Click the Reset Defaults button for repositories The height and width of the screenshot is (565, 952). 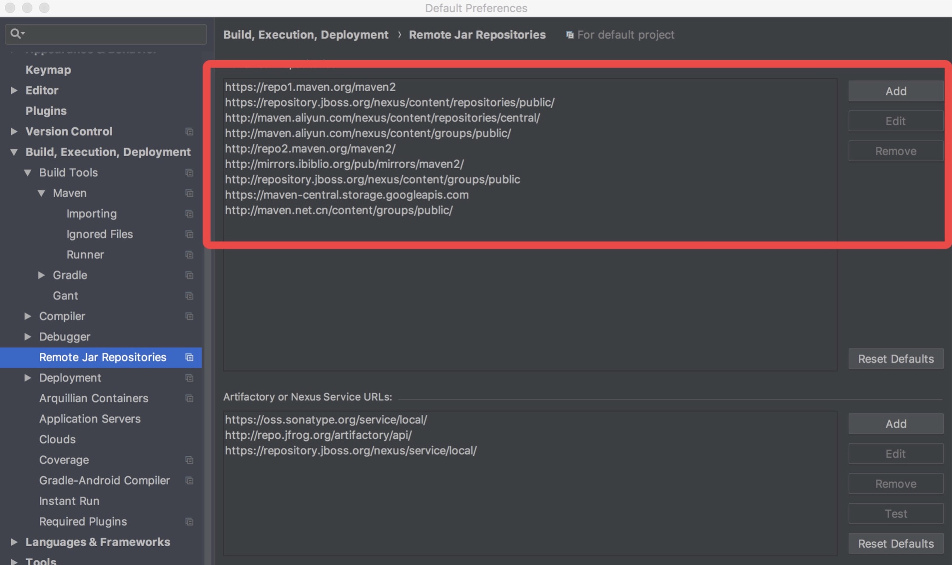point(895,357)
